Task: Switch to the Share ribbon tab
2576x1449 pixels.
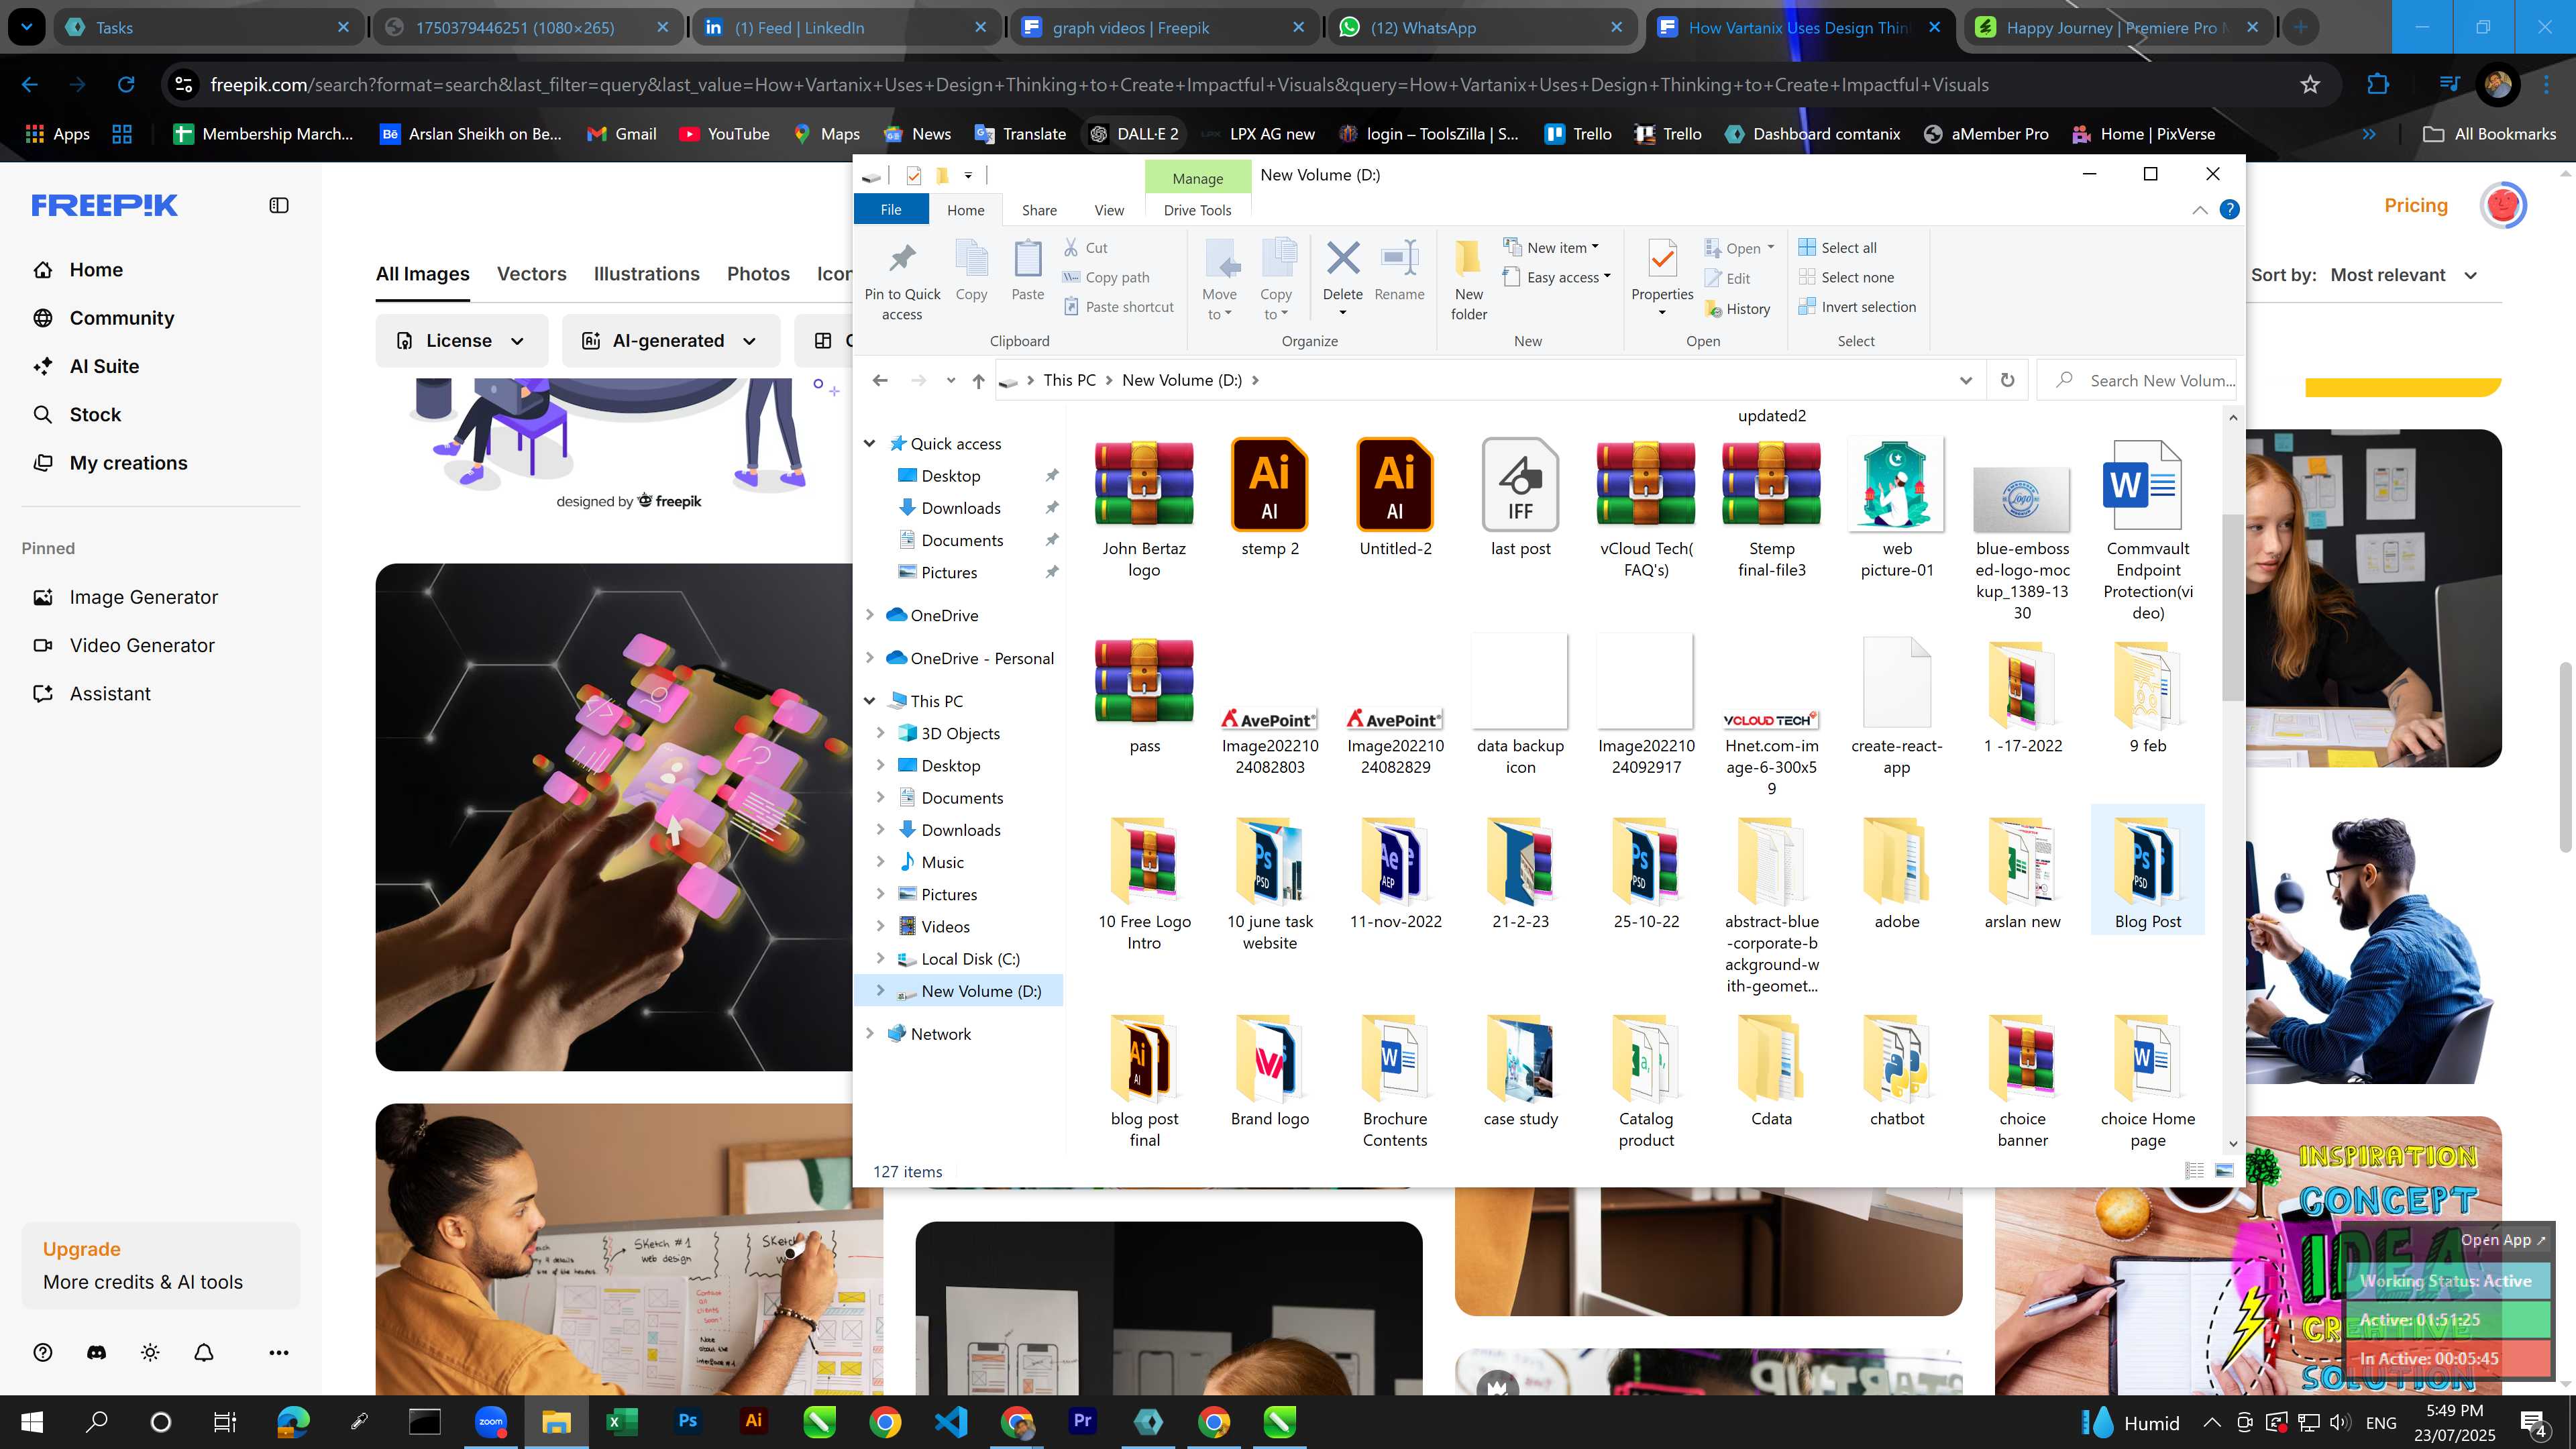Action: tap(1039, 210)
